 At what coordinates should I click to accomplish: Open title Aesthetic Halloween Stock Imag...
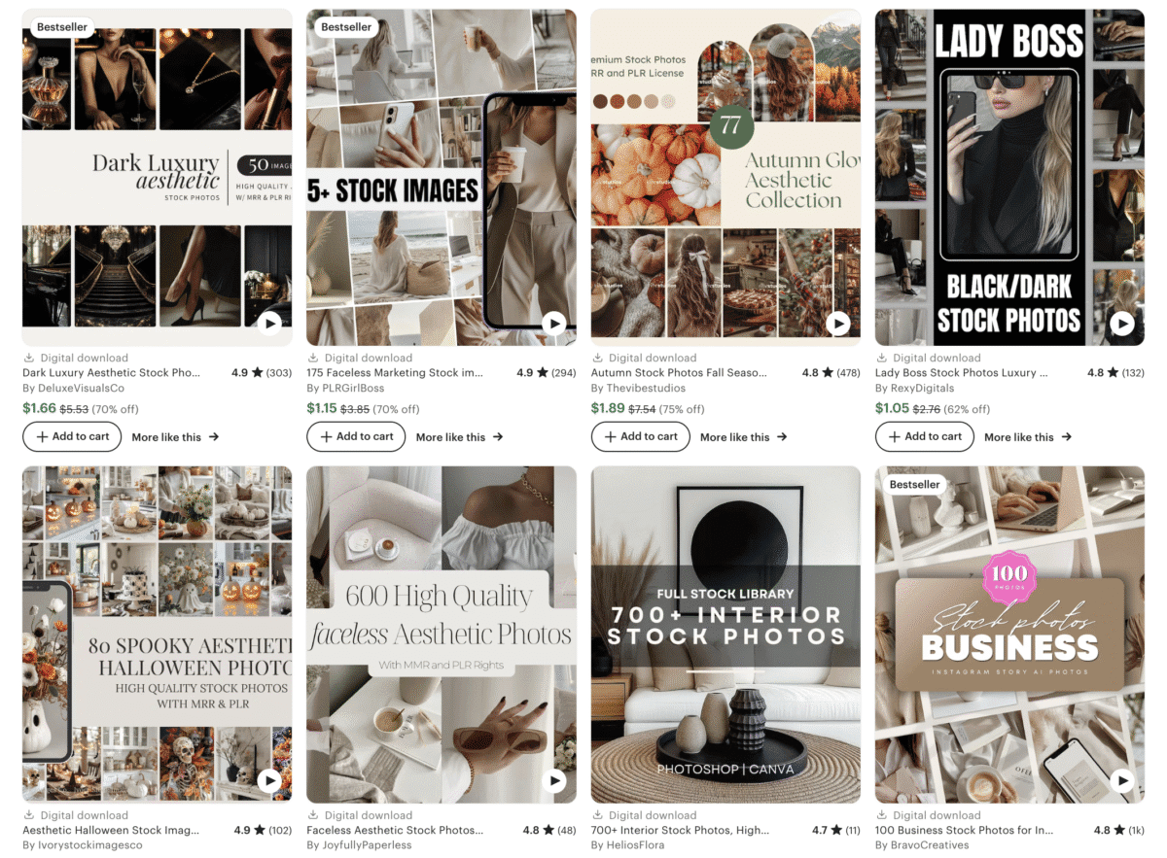click(x=112, y=831)
